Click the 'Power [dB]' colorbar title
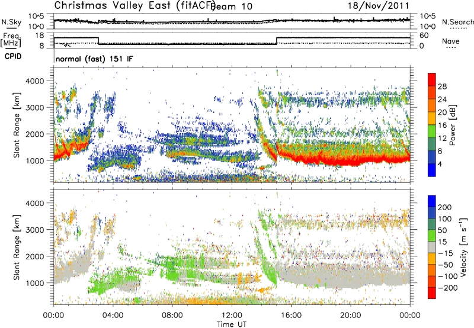 coord(453,125)
